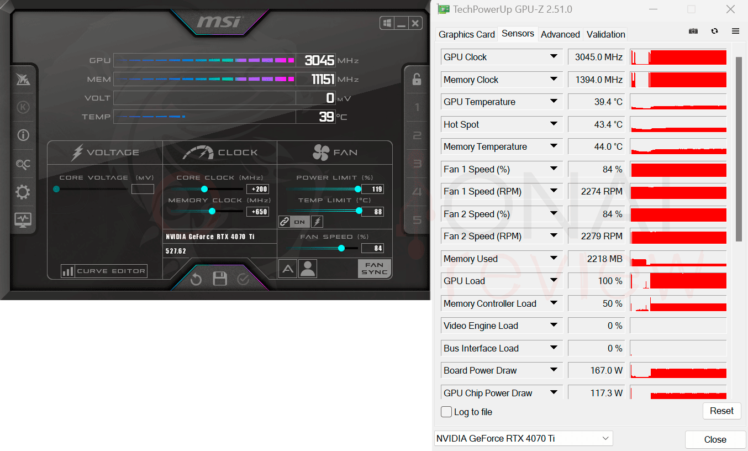Click the GPU-Z Close button
Viewport: 748px width, 451px height.
715,439
